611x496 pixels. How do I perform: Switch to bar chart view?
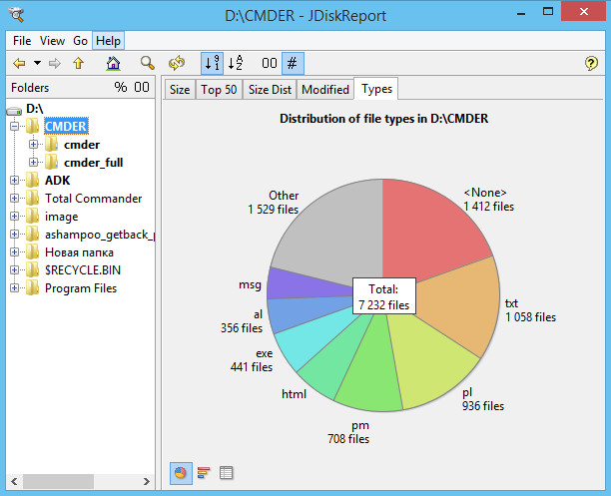[x=204, y=473]
